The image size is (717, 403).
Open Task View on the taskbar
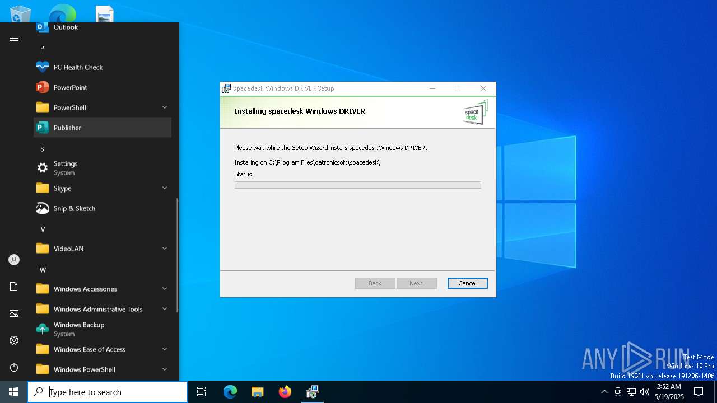point(202,392)
